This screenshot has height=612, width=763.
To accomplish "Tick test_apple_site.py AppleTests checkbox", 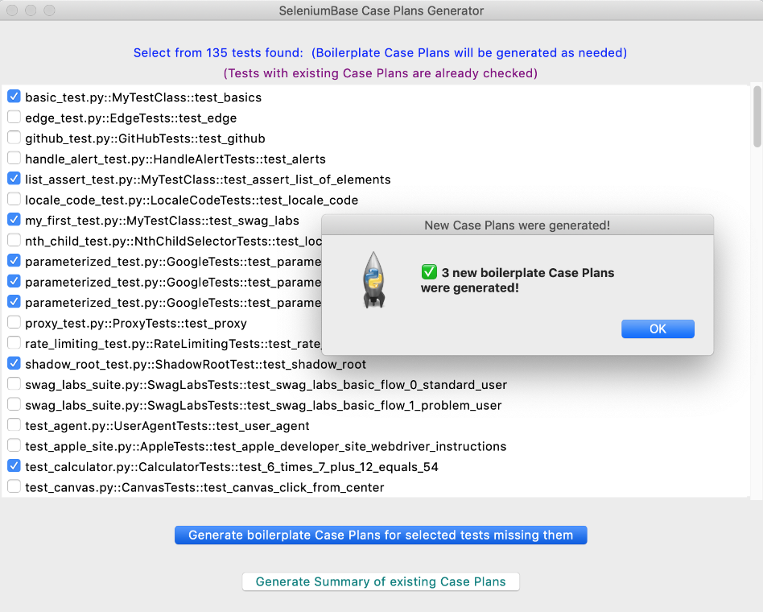I will [x=14, y=445].
